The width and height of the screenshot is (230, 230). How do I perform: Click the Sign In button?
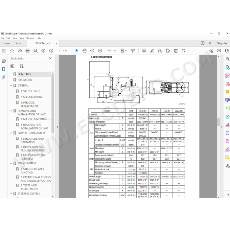222,43
